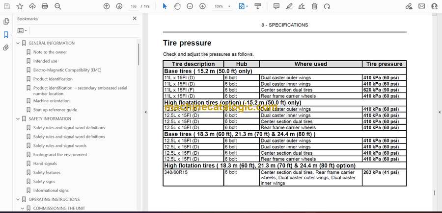Image resolution: width=442 pixels, height=213 pixels.
Task: Add document to favorites with star icon
Action: tap(20, 6)
